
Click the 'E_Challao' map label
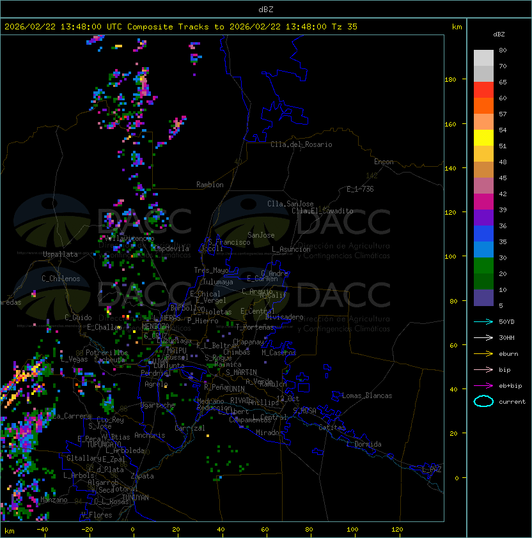104,327
